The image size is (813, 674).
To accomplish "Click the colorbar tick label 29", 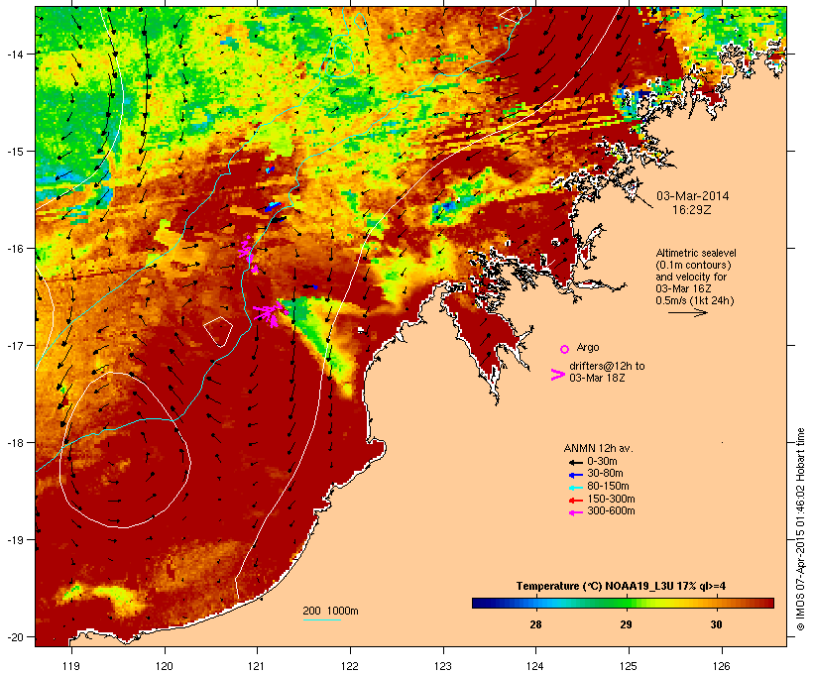I will coord(627,624).
